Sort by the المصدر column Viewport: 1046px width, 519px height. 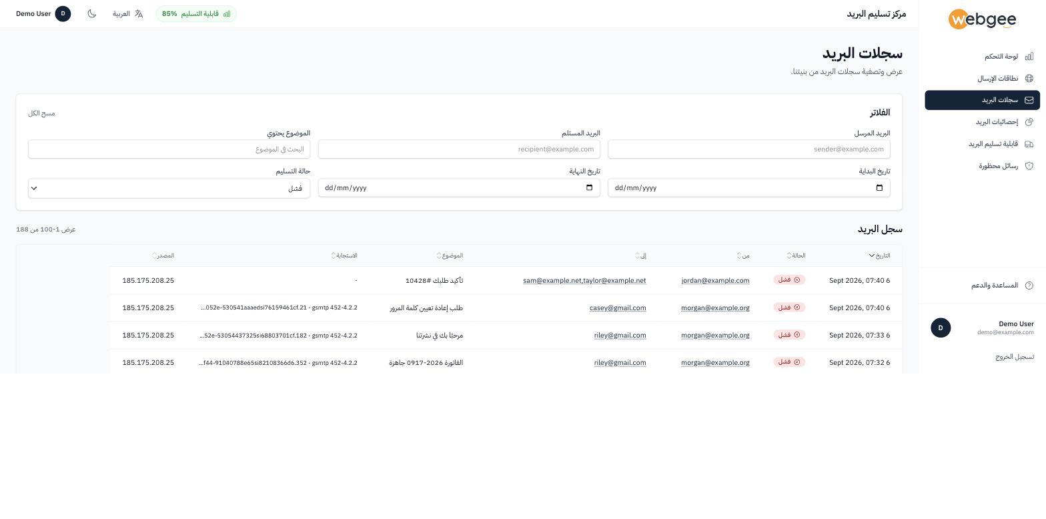tap(163, 256)
